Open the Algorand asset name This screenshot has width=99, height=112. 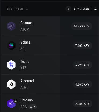tap(27, 81)
